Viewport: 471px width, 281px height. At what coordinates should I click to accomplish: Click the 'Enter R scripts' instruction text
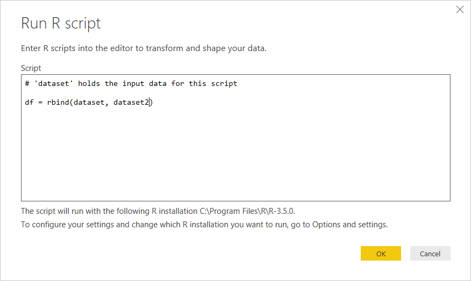coord(144,48)
